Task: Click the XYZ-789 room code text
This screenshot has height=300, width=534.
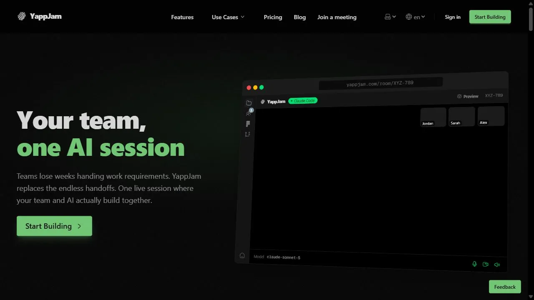Action: point(494,95)
